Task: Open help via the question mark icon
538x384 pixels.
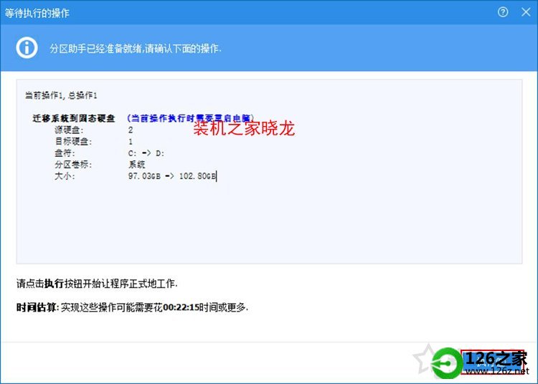Action: pyautogui.click(x=503, y=12)
